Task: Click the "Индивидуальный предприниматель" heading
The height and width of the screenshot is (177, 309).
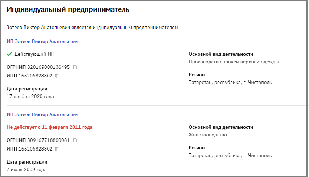Action: coord(68,9)
